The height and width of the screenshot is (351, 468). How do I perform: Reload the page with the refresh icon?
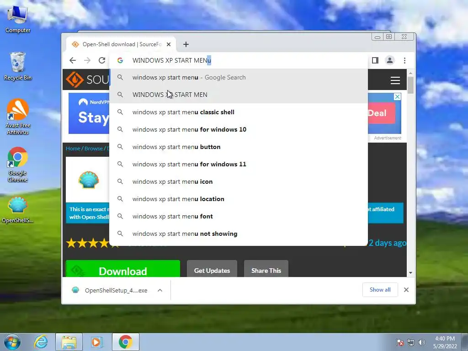coord(102,60)
